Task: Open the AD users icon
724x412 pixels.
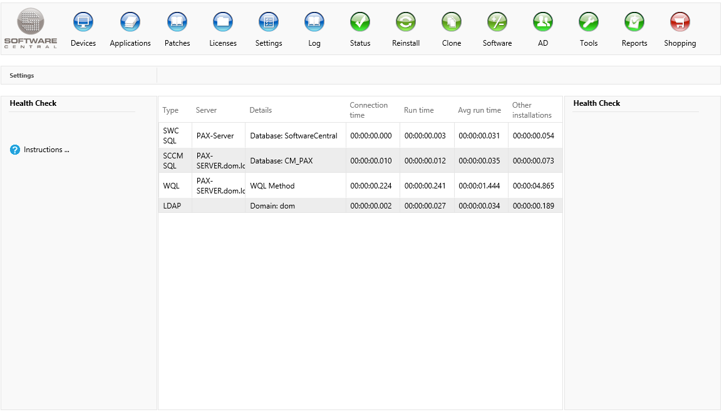Action: point(543,23)
